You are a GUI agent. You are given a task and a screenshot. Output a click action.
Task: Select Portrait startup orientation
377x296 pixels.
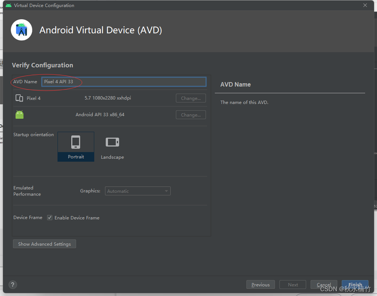pos(76,147)
